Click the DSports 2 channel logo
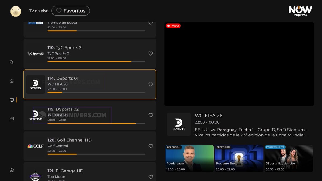 (35, 115)
